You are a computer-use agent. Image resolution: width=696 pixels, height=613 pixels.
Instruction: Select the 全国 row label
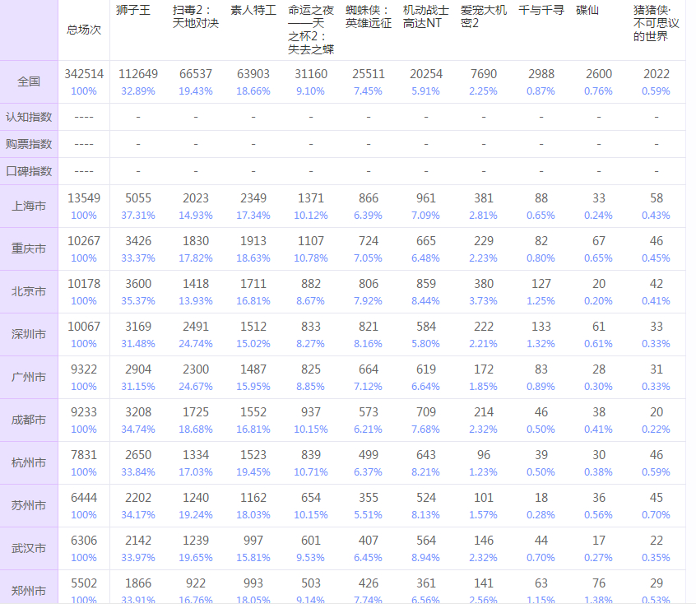tap(29, 81)
